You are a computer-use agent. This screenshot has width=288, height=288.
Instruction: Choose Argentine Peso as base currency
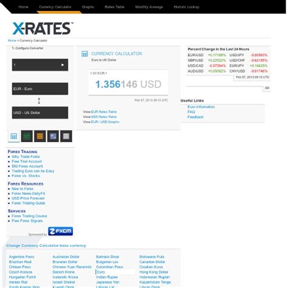click(21, 257)
